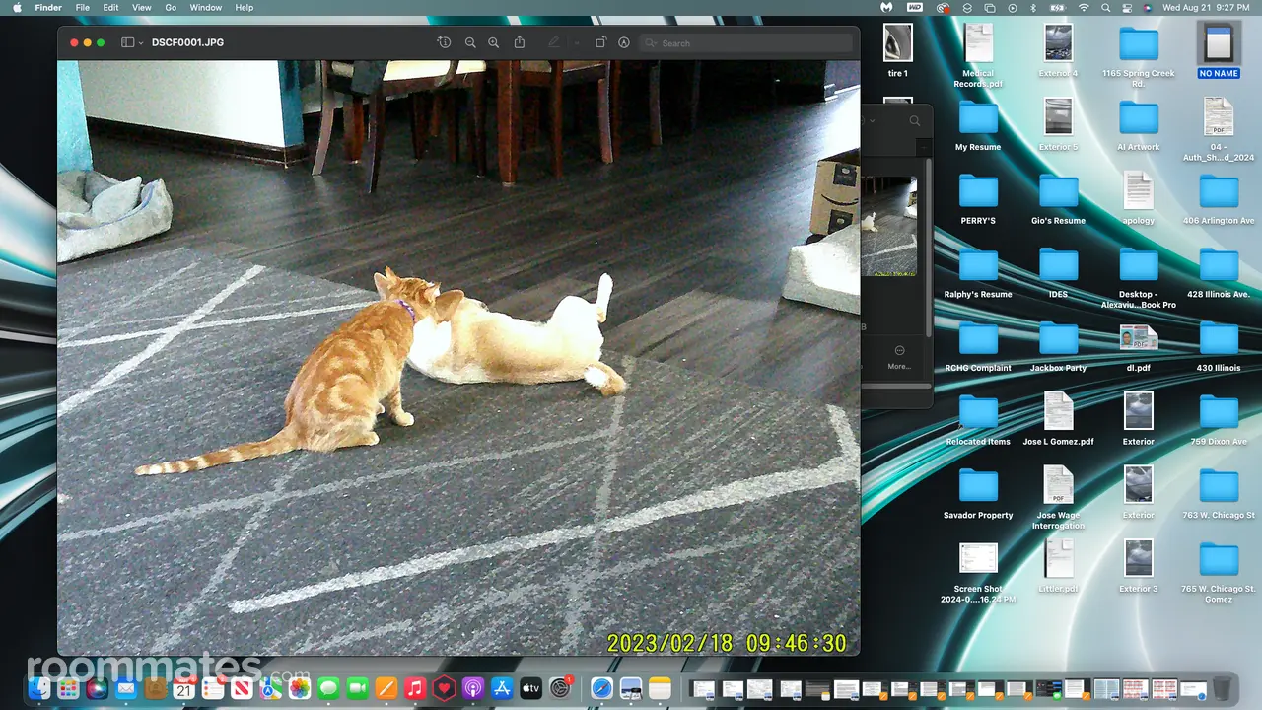Toggle Wi-Fi status menu in menu bar
Image resolution: width=1262 pixels, height=710 pixels.
1085,8
